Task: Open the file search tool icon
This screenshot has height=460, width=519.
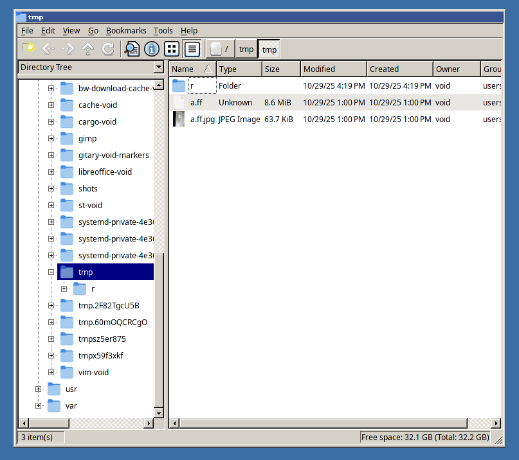Action: point(132,49)
